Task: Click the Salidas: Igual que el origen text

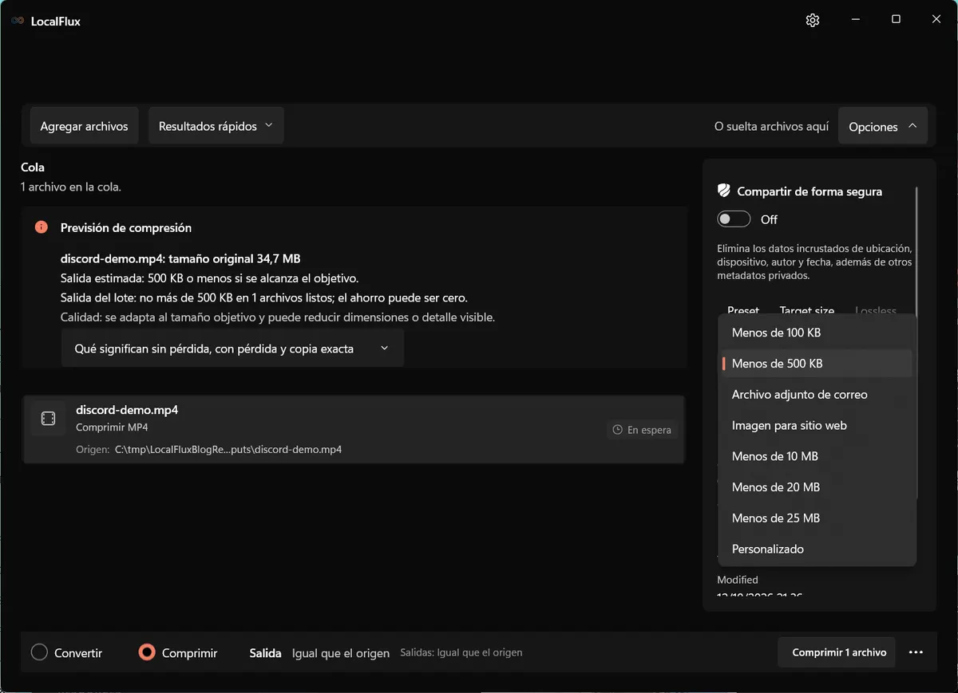Action: coord(461,652)
